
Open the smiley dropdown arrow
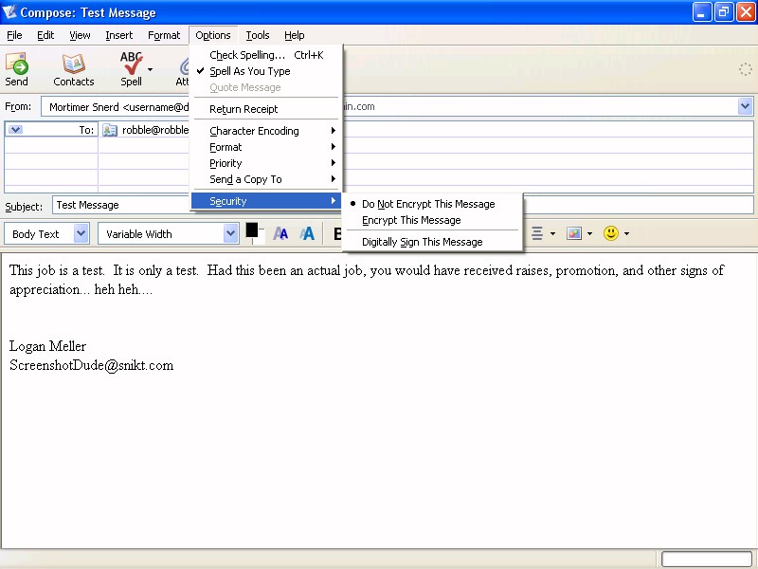pos(626,233)
